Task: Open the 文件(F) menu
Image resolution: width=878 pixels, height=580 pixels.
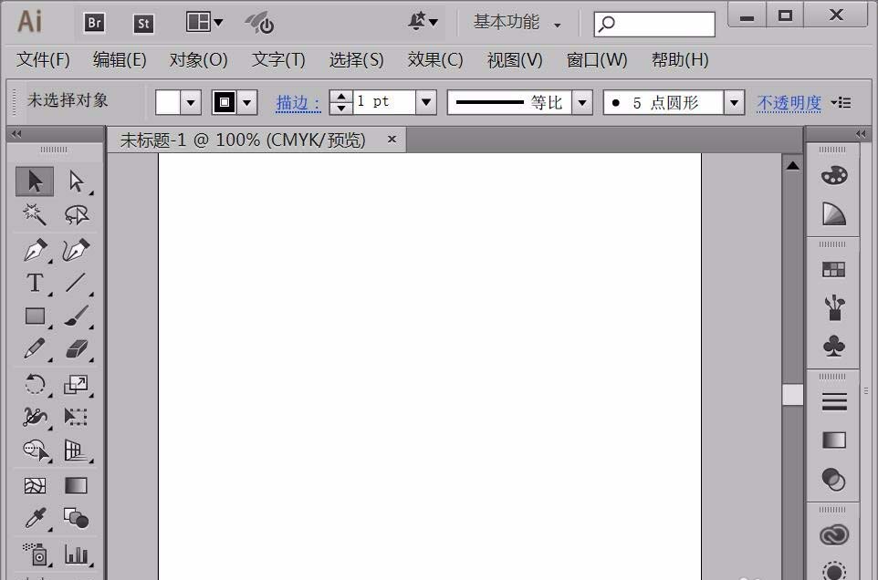Action: click(x=43, y=59)
